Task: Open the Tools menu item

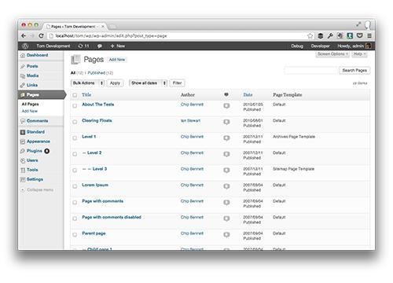Action: [32, 170]
